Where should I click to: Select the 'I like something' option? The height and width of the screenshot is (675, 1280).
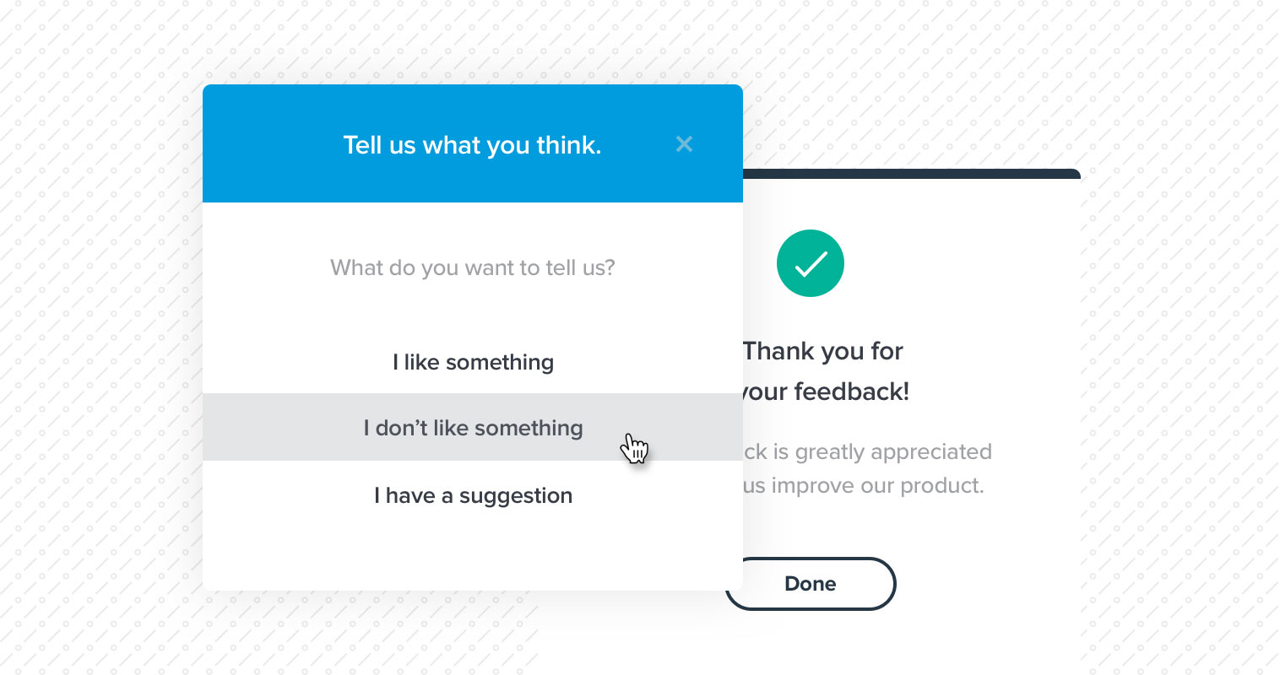tap(472, 362)
